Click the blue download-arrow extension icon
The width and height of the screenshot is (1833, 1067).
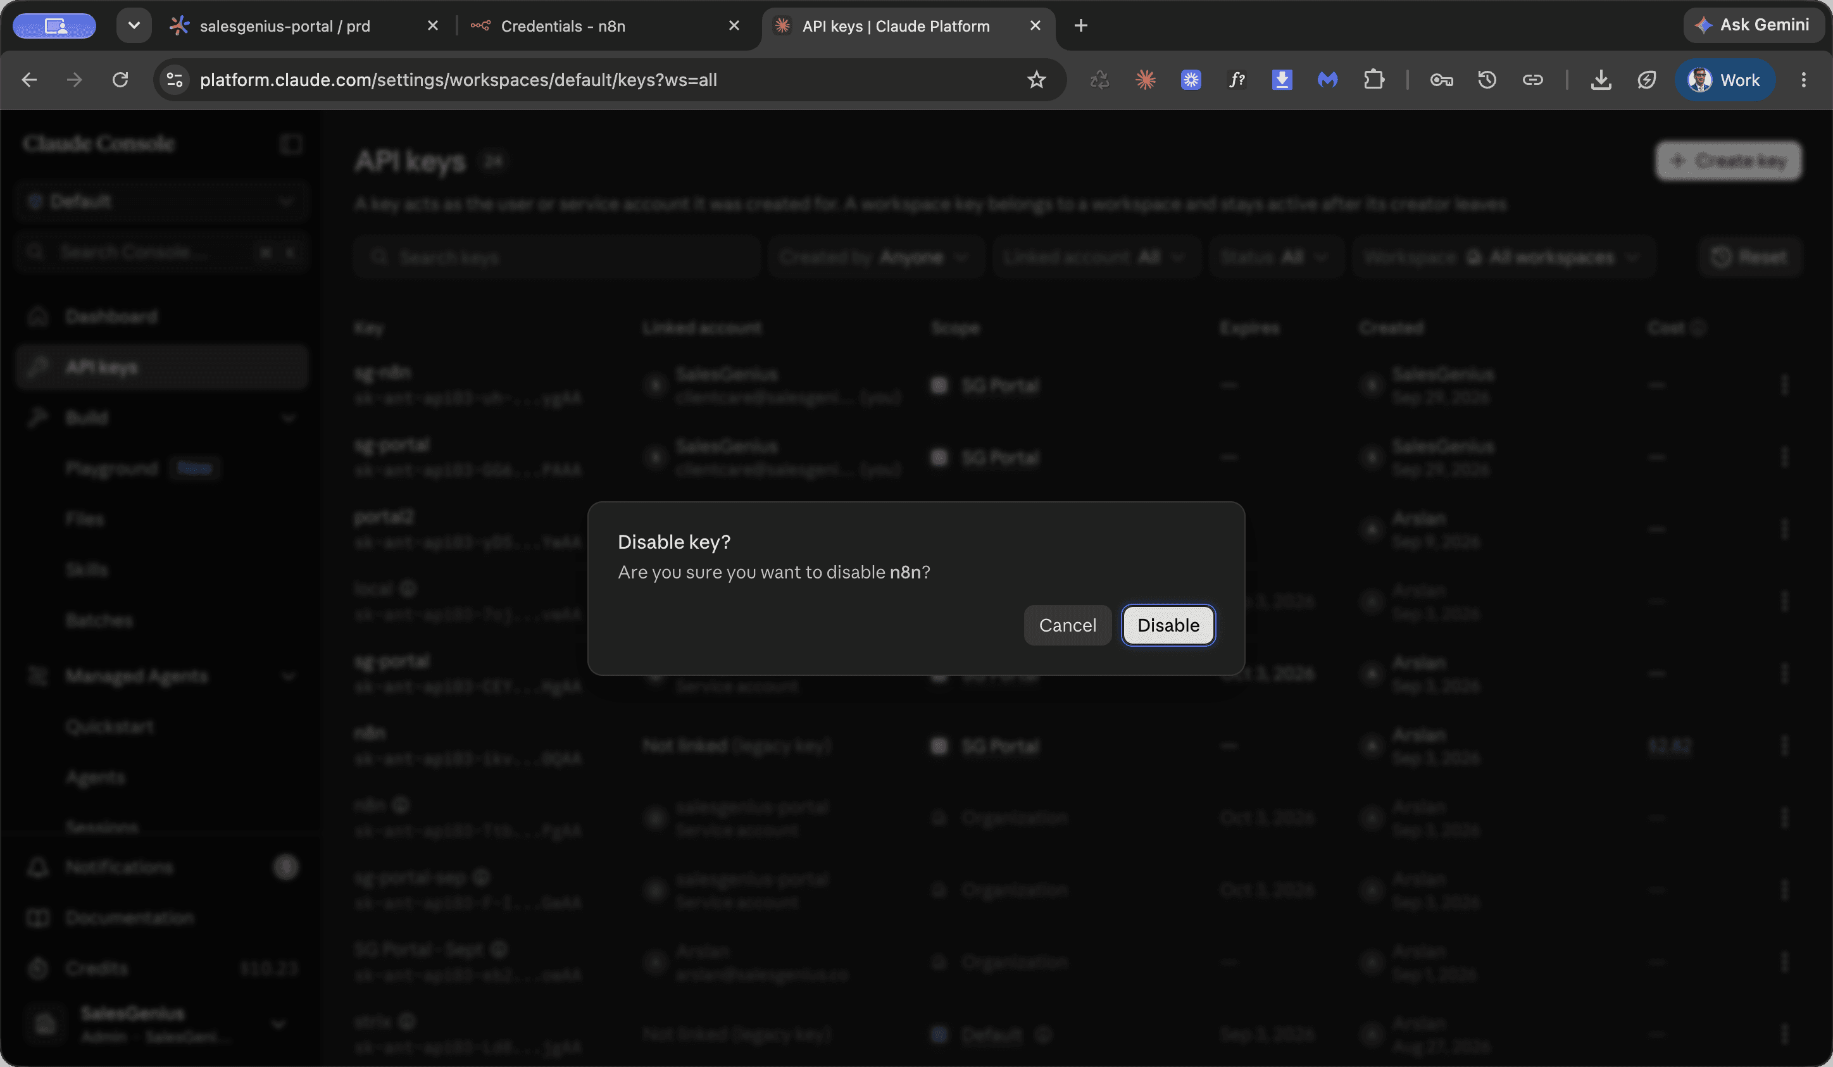1282,80
